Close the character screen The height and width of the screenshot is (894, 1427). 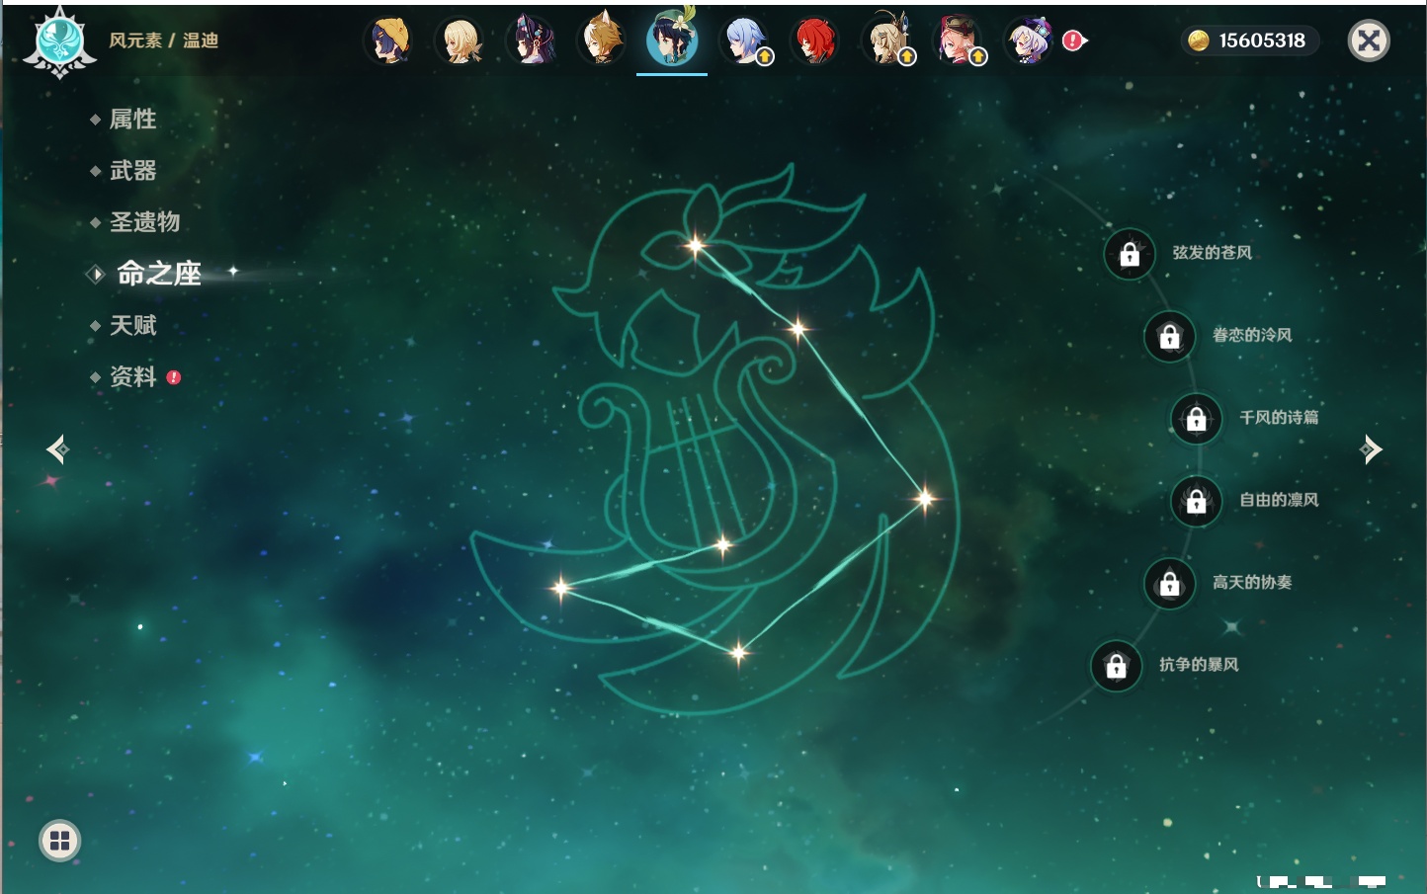pos(1369,41)
